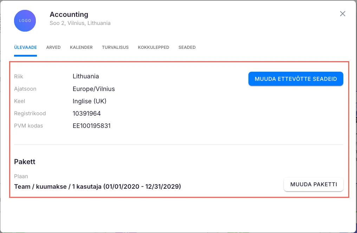Click the Inglise (UK) language value
The image size is (357, 233).
[x=90, y=101]
